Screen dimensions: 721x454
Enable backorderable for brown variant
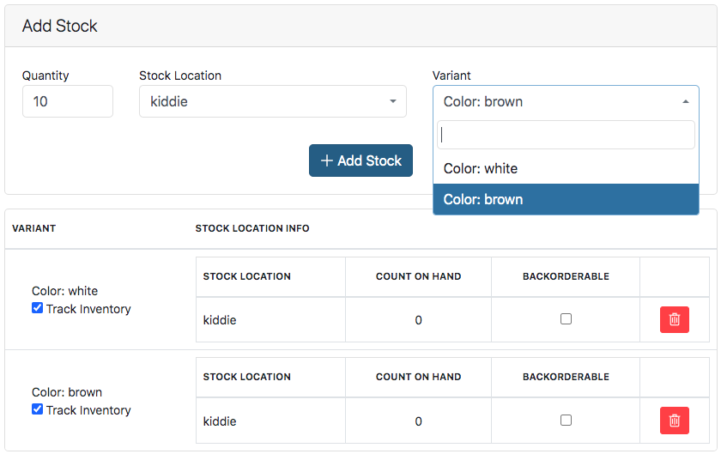(x=566, y=421)
